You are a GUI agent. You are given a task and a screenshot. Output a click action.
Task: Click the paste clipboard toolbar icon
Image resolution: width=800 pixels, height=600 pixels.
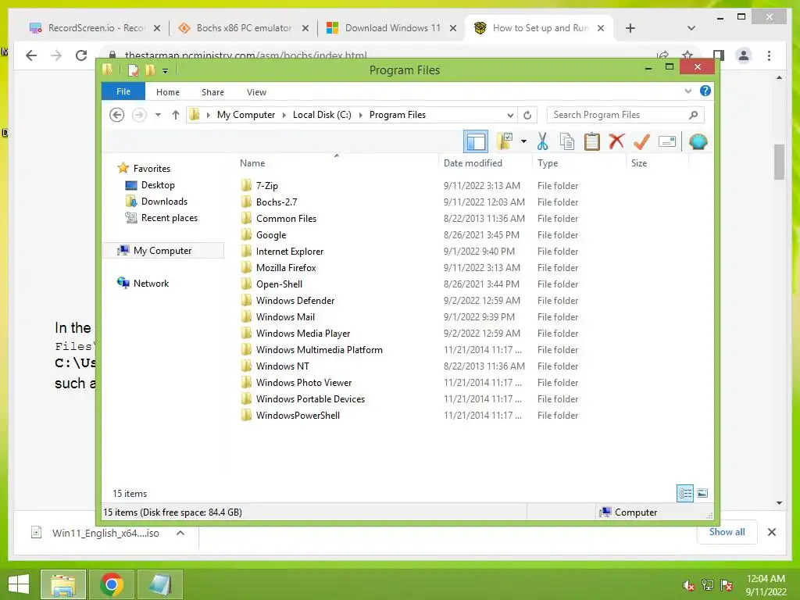click(592, 142)
